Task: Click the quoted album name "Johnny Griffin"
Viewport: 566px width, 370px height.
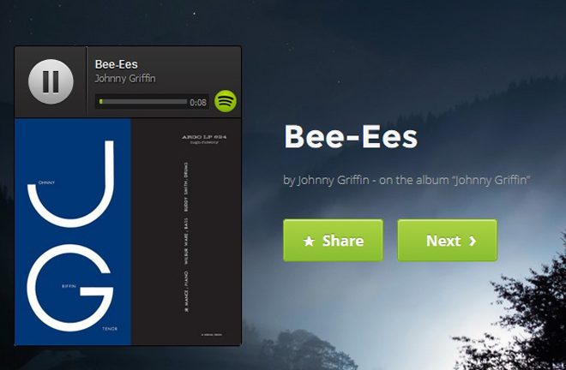Action: pos(491,180)
